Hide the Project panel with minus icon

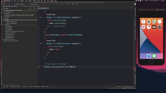[x=36, y=8]
